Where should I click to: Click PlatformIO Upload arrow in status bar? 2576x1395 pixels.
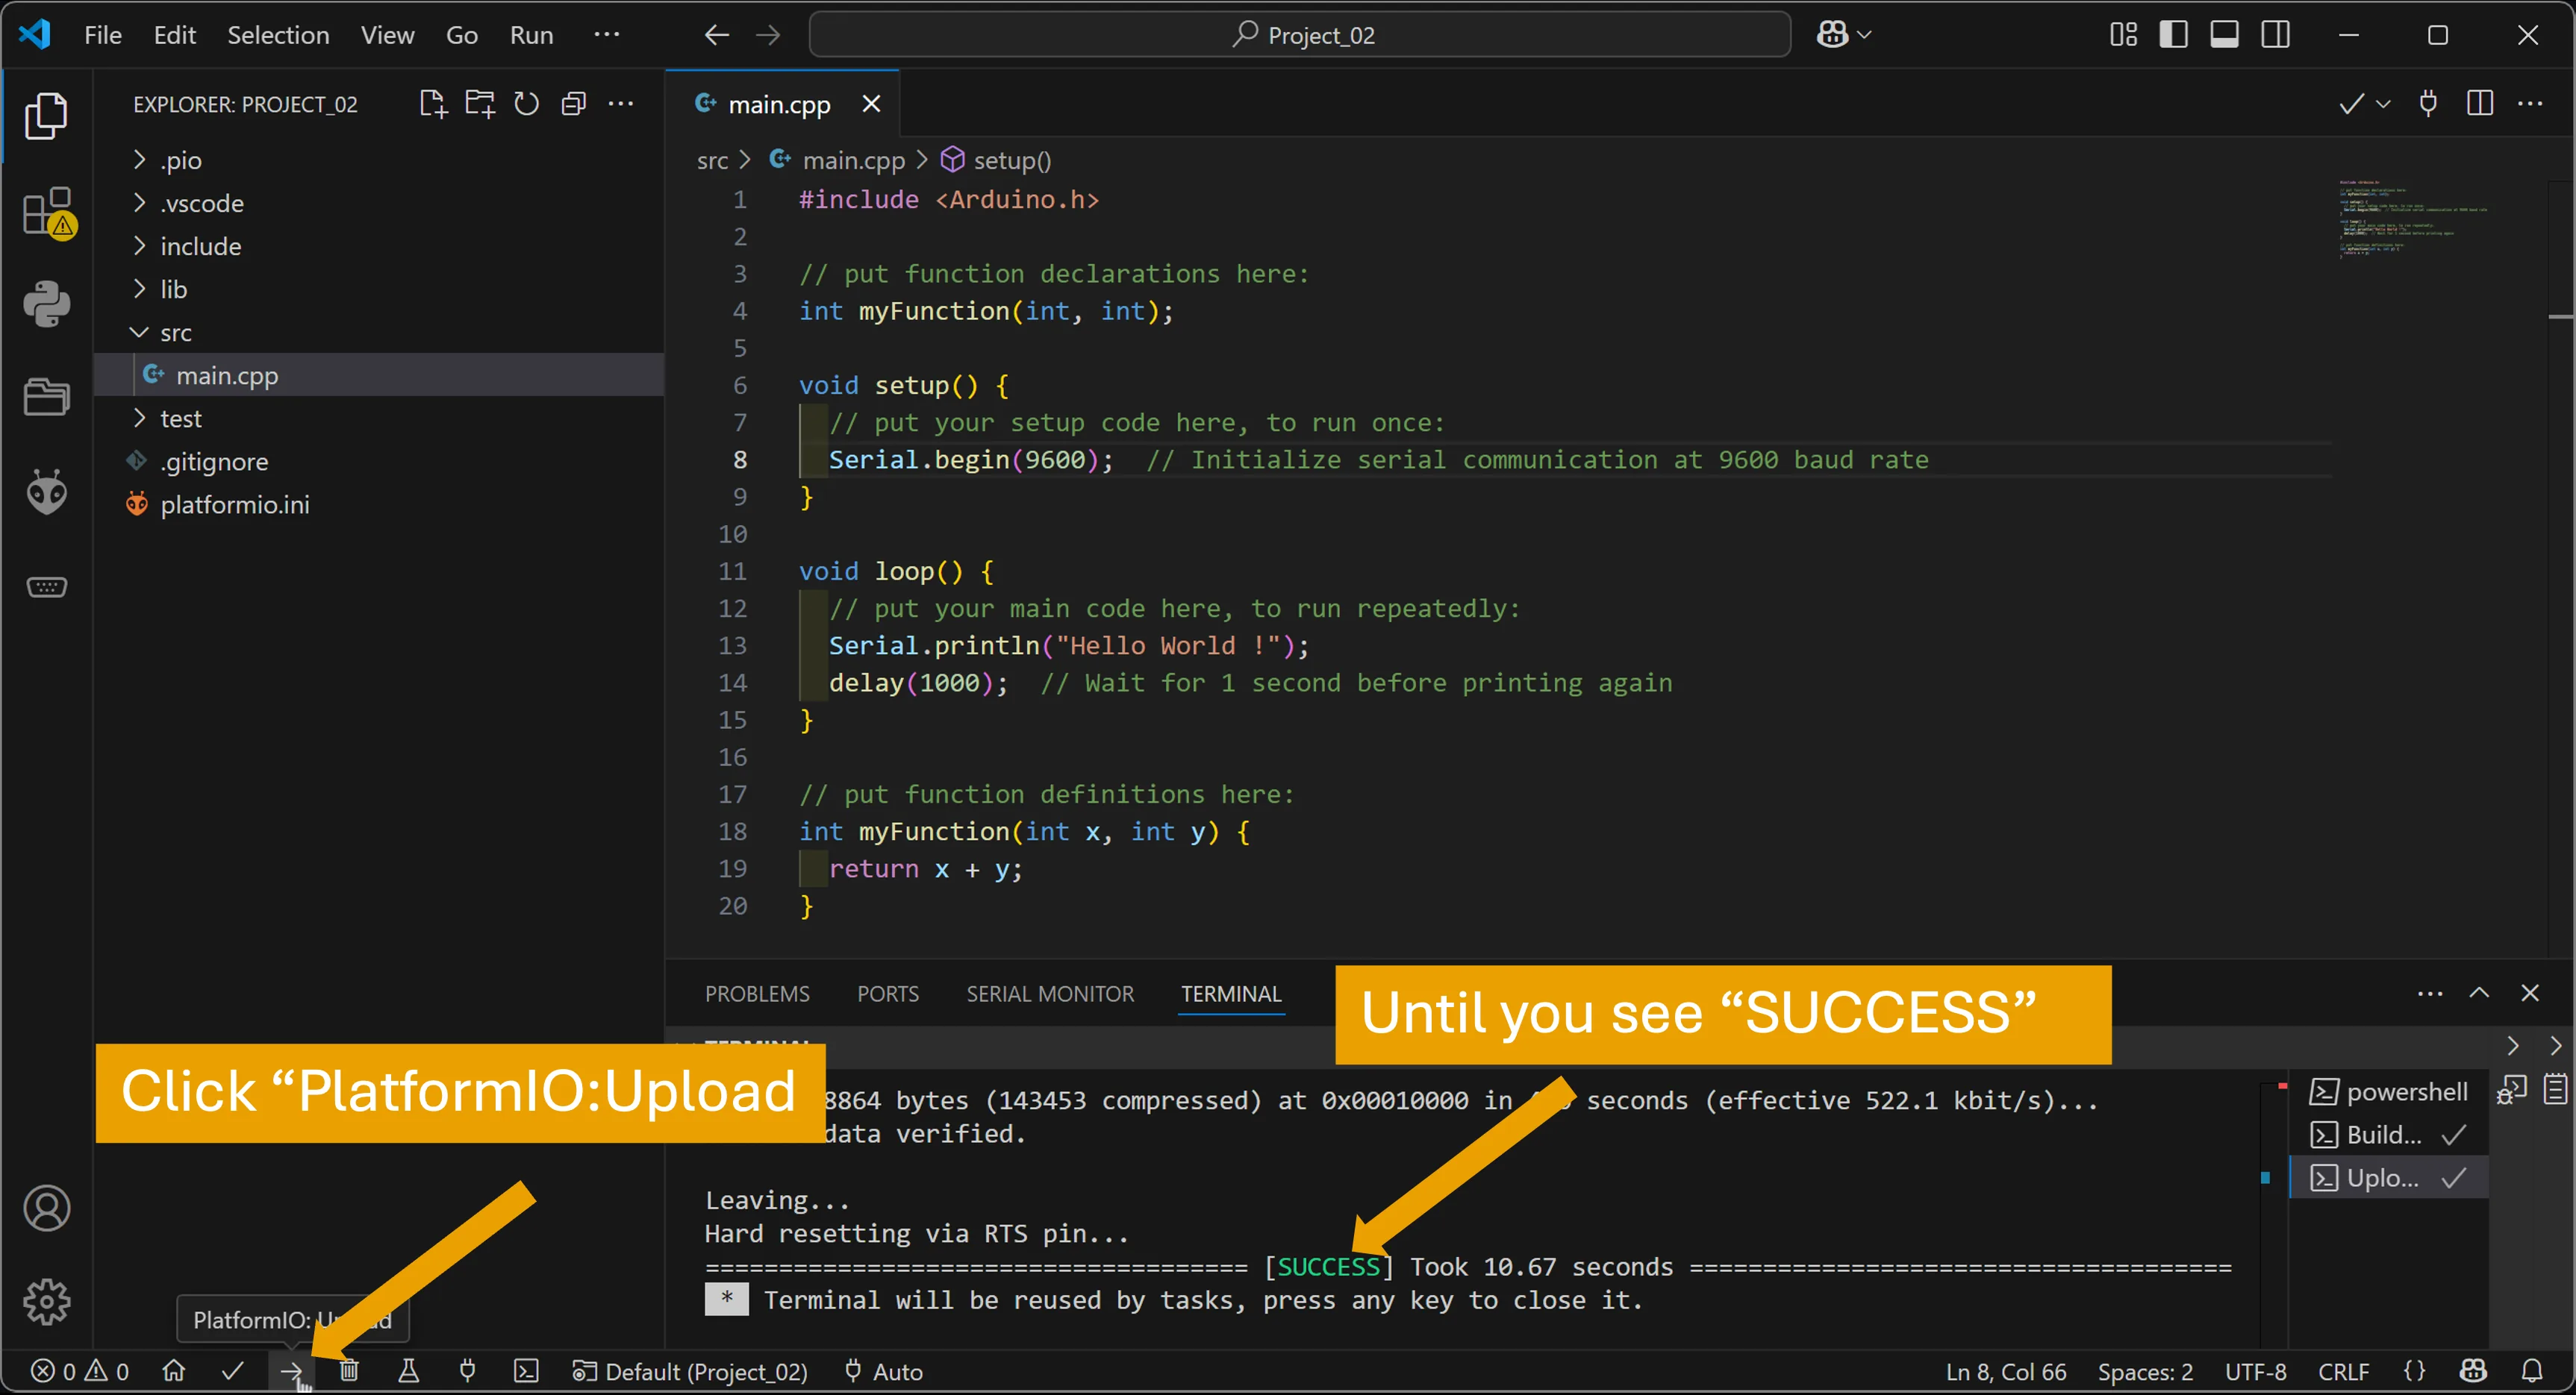(x=291, y=1371)
